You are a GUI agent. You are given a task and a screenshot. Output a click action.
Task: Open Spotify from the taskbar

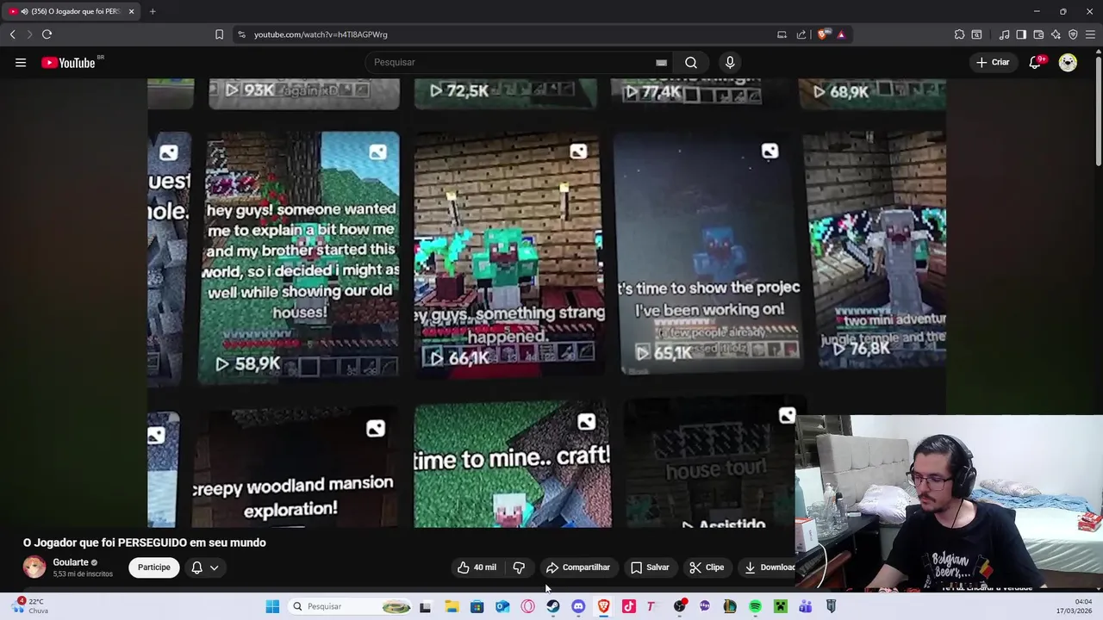(755, 606)
